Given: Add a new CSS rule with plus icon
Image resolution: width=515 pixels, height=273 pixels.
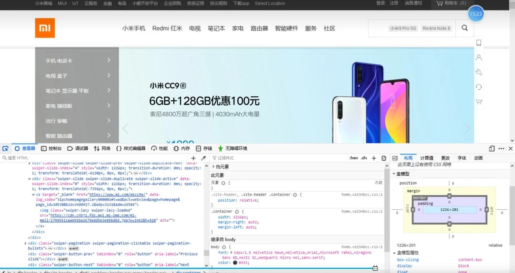Looking at the screenshot, I should 374,158.
